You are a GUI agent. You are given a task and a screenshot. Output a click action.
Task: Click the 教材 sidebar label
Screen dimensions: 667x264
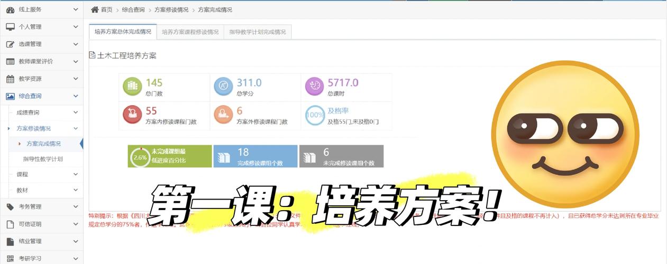pos(22,190)
